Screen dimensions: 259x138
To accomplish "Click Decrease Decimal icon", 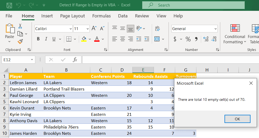I will 214,39.
